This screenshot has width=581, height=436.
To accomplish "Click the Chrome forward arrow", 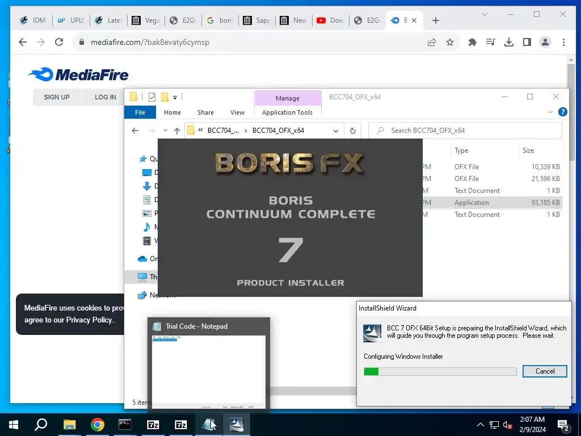I will [x=41, y=42].
